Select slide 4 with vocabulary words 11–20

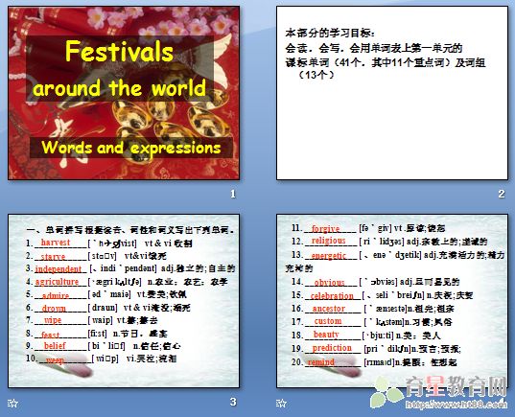point(392,301)
